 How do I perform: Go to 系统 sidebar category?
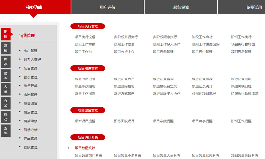click(6, 131)
